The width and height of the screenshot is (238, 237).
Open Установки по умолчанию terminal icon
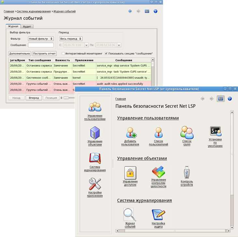pos(215,132)
